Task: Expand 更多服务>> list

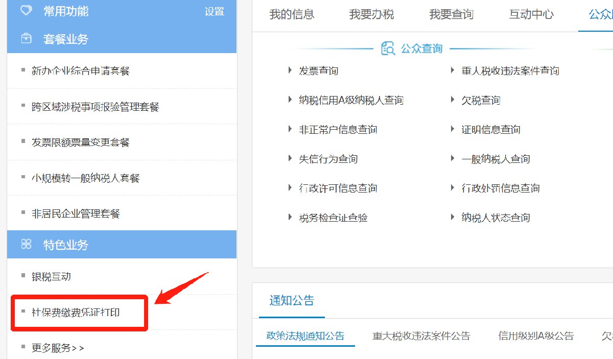Action: [x=58, y=348]
